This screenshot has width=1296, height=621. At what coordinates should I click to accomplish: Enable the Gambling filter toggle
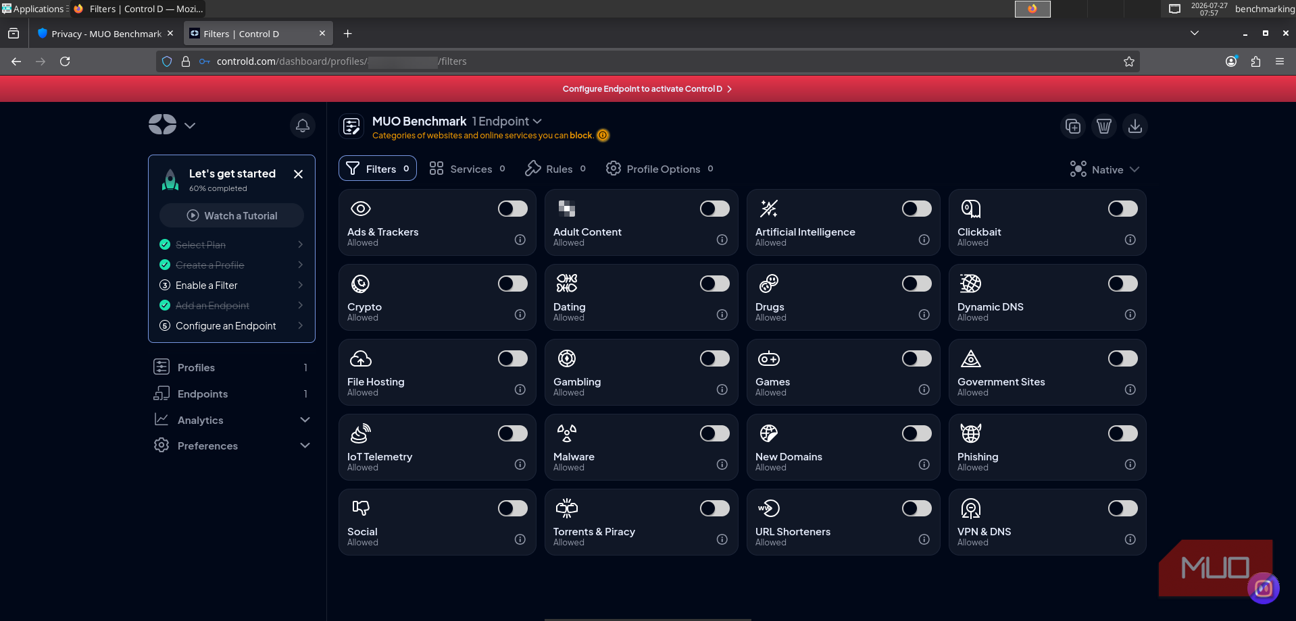coord(715,358)
